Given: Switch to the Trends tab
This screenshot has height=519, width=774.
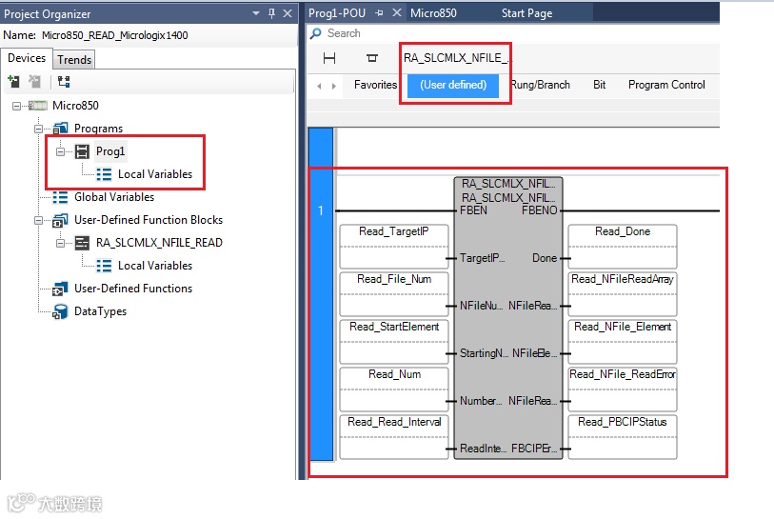Looking at the screenshot, I should [x=74, y=60].
